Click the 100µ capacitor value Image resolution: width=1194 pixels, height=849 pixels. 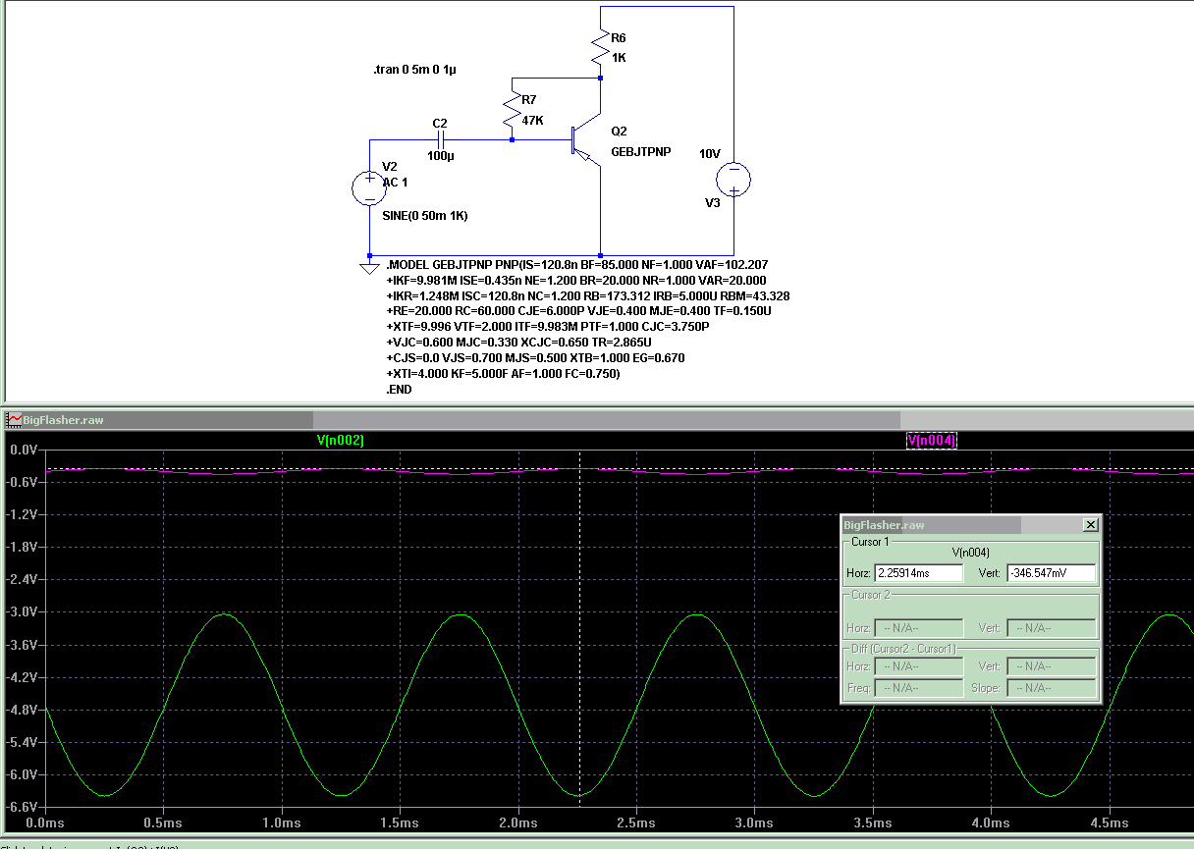[x=441, y=157]
